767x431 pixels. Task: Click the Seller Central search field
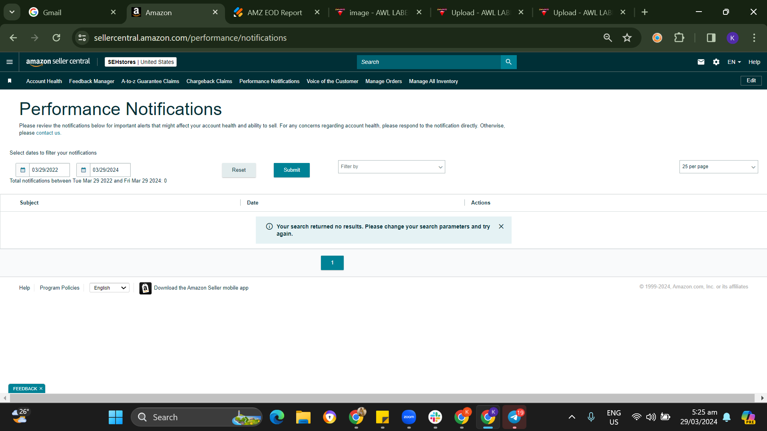tap(428, 62)
